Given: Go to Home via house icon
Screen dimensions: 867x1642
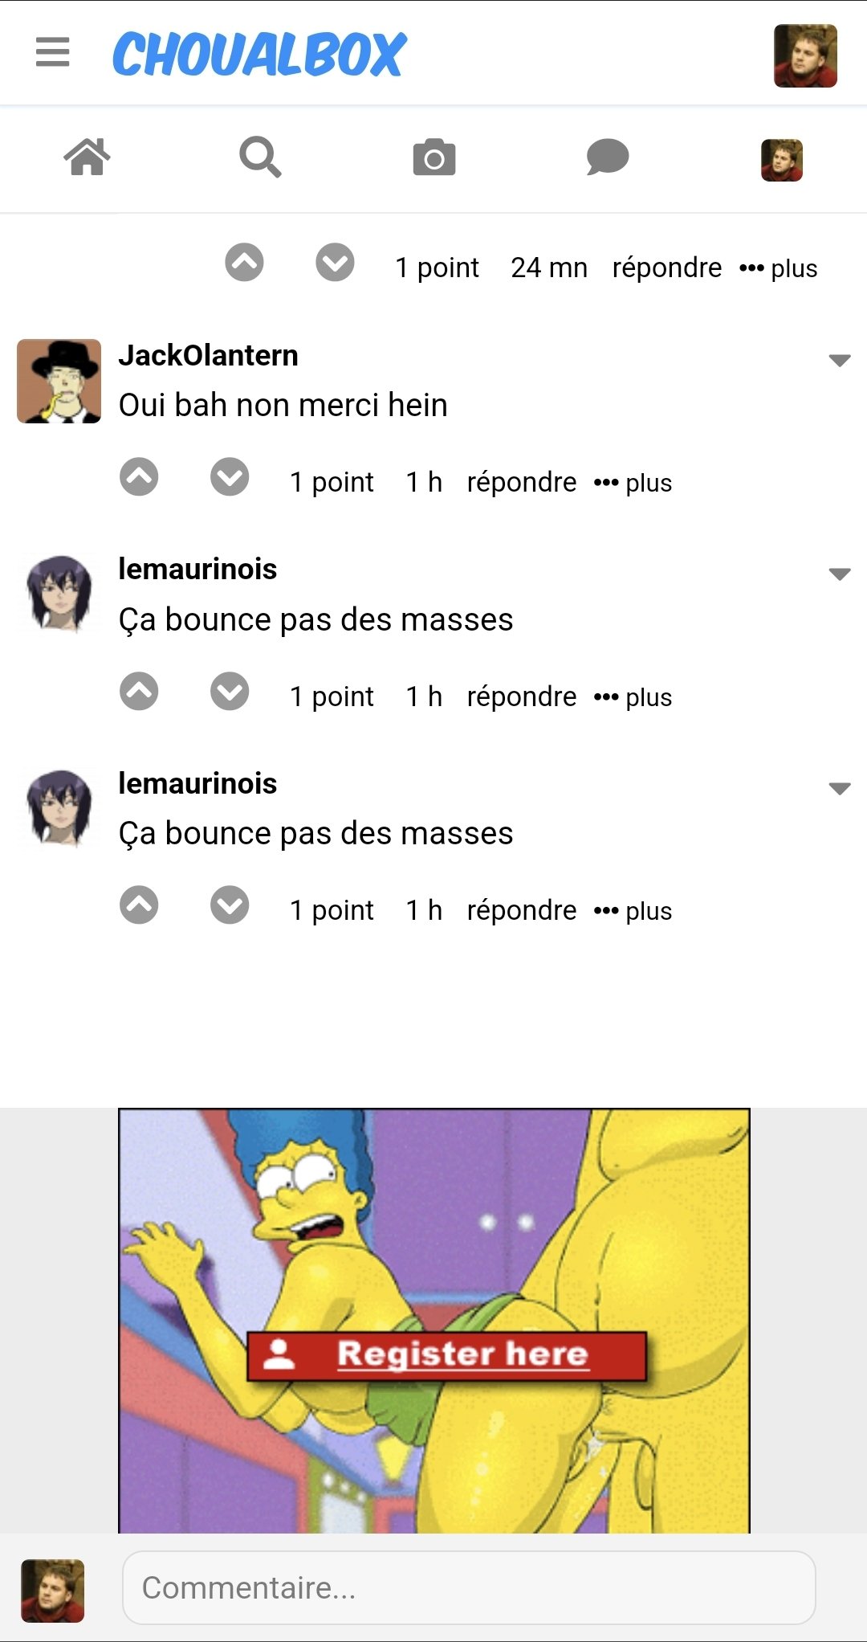Looking at the screenshot, I should [87, 157].
